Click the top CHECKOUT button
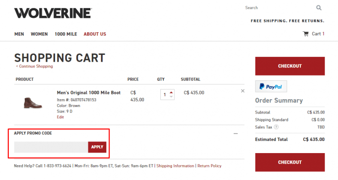 click(x=290, y=66)
